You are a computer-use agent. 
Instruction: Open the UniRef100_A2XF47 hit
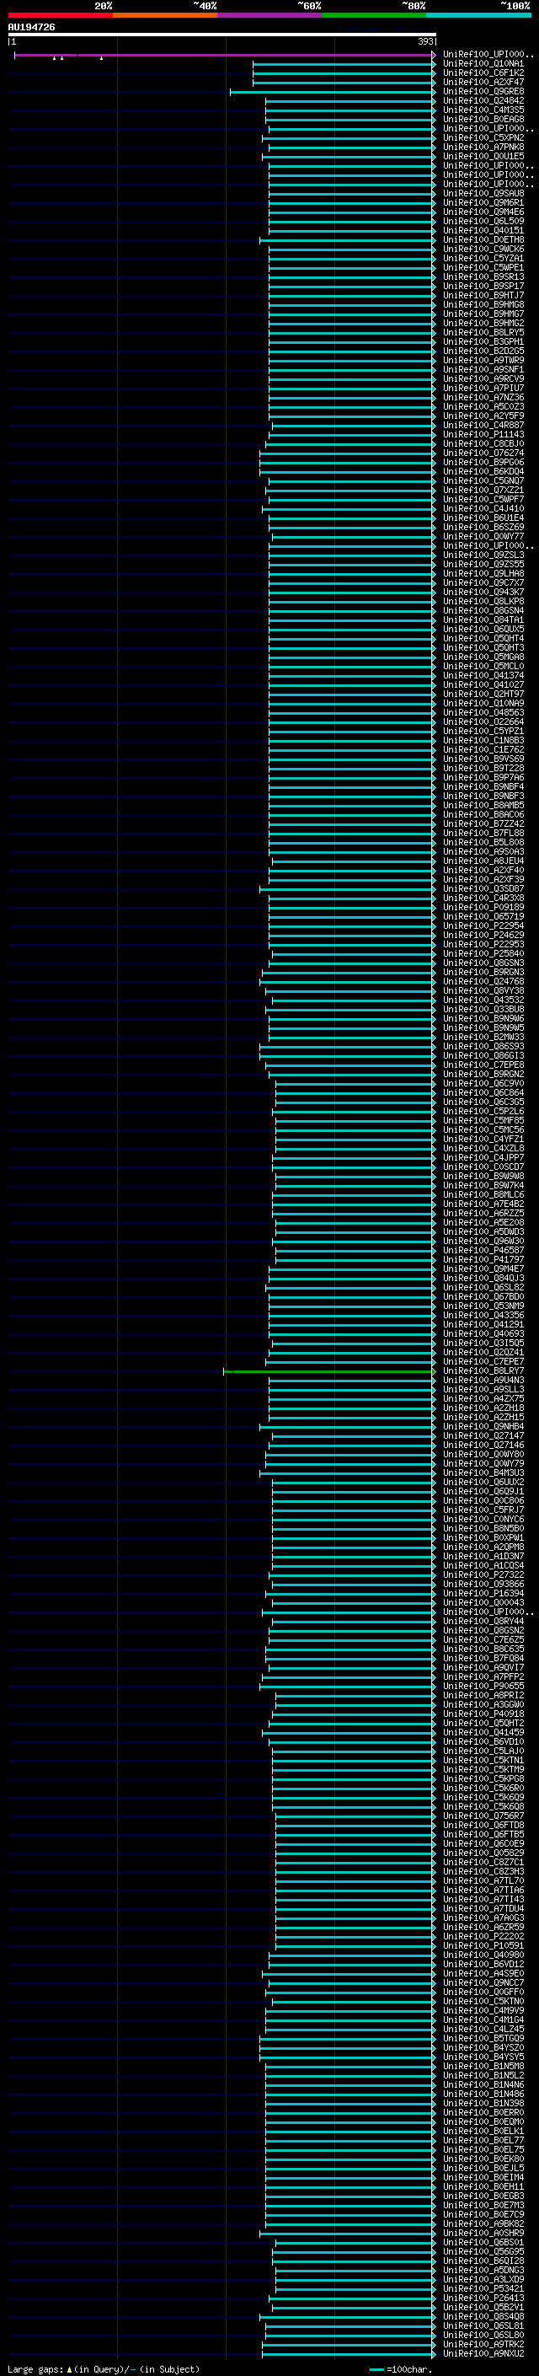[x=483, y=83]
